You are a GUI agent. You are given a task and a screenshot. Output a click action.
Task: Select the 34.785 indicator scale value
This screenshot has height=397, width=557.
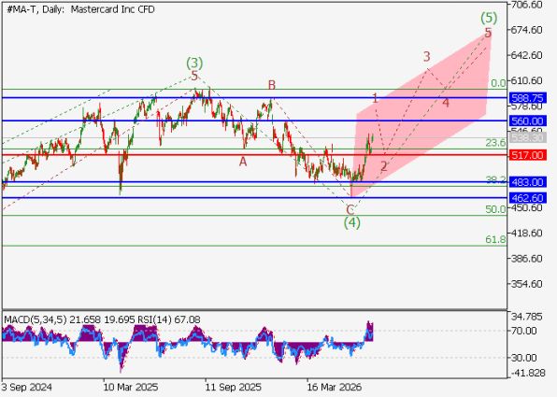coord(526,317)
